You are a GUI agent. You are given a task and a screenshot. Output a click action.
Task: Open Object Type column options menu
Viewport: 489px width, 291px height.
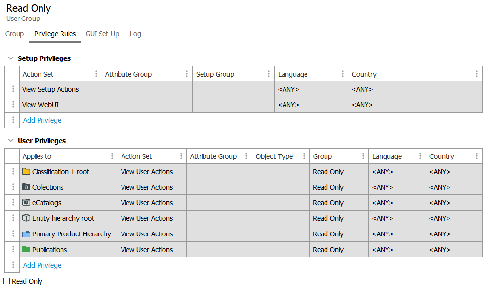(x=304, y=156)
